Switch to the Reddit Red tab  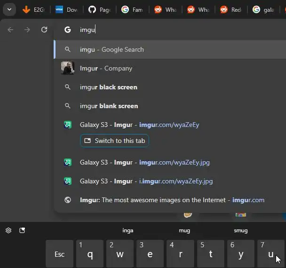[231, 9]
